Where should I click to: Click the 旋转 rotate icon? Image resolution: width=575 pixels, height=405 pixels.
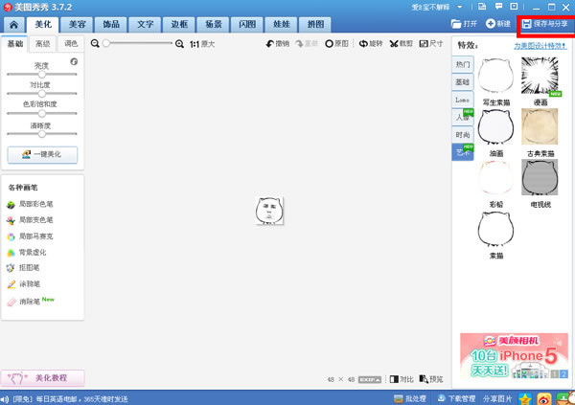[370, 44]
